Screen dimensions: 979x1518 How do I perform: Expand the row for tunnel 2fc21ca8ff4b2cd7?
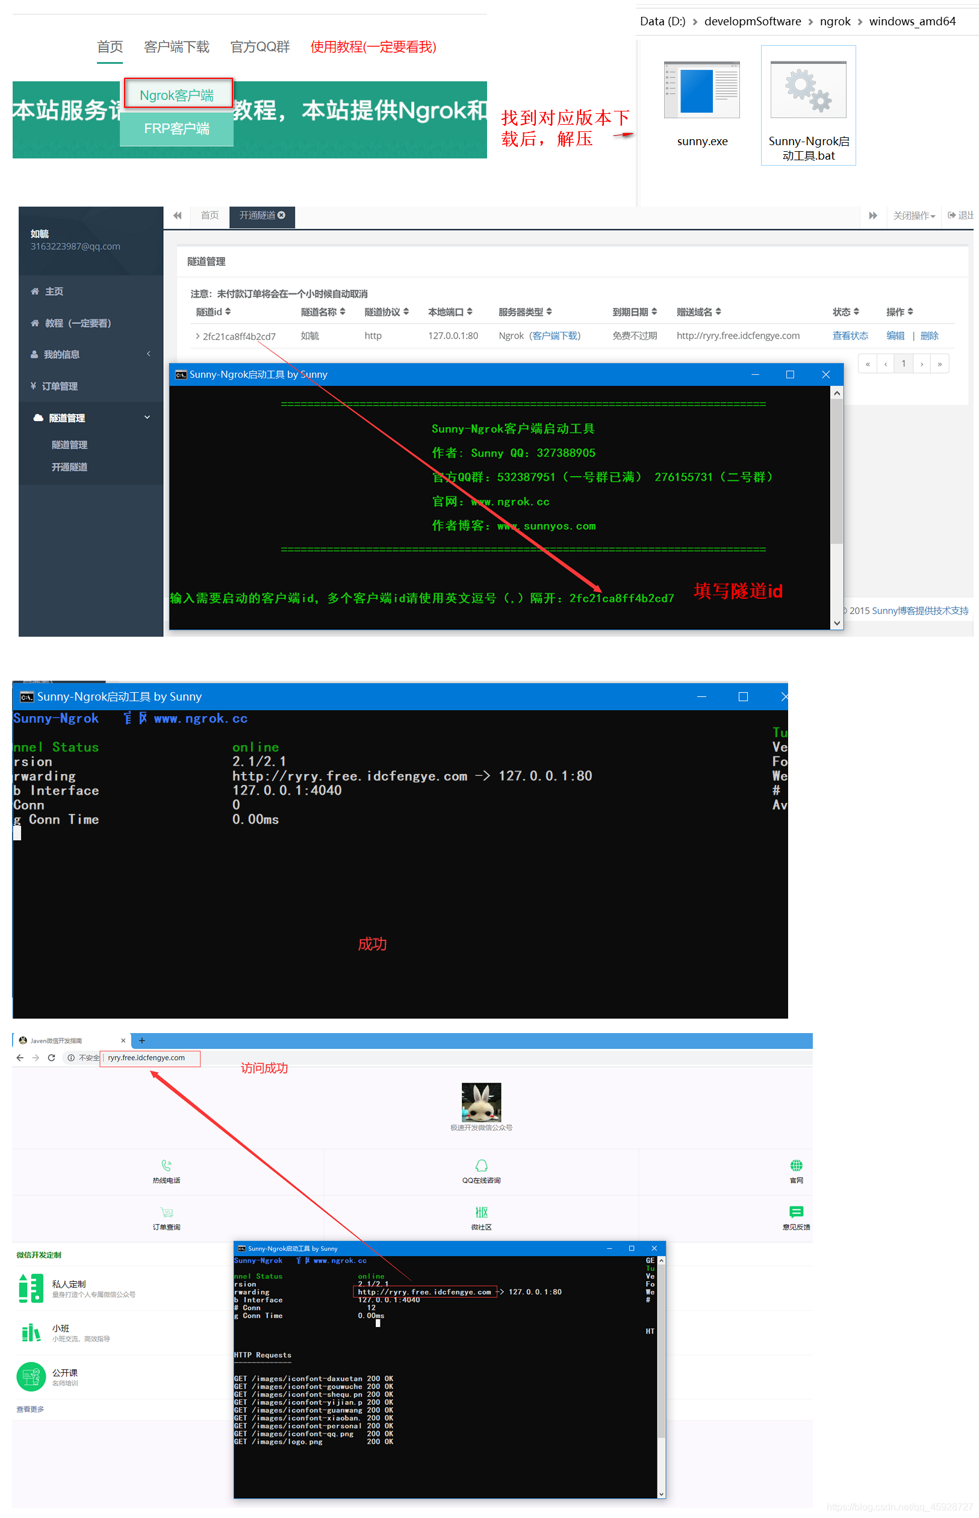coord(197,336)
